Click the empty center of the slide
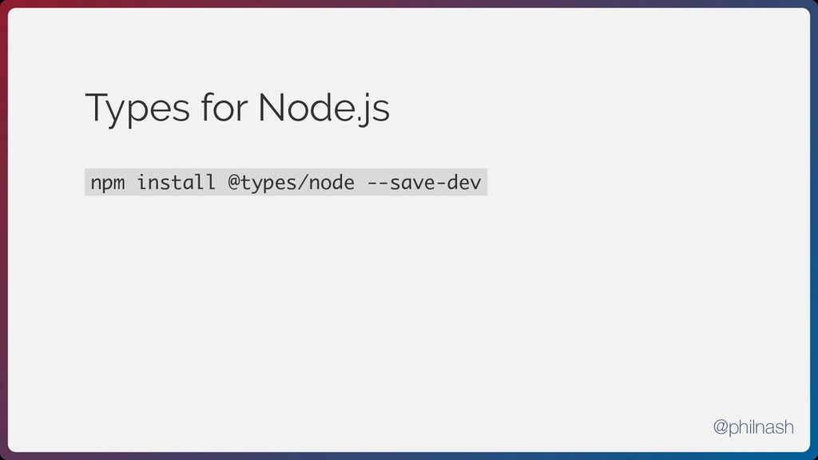Image resolution: width=818 pixels, height=460 pixels. point(409,303)
